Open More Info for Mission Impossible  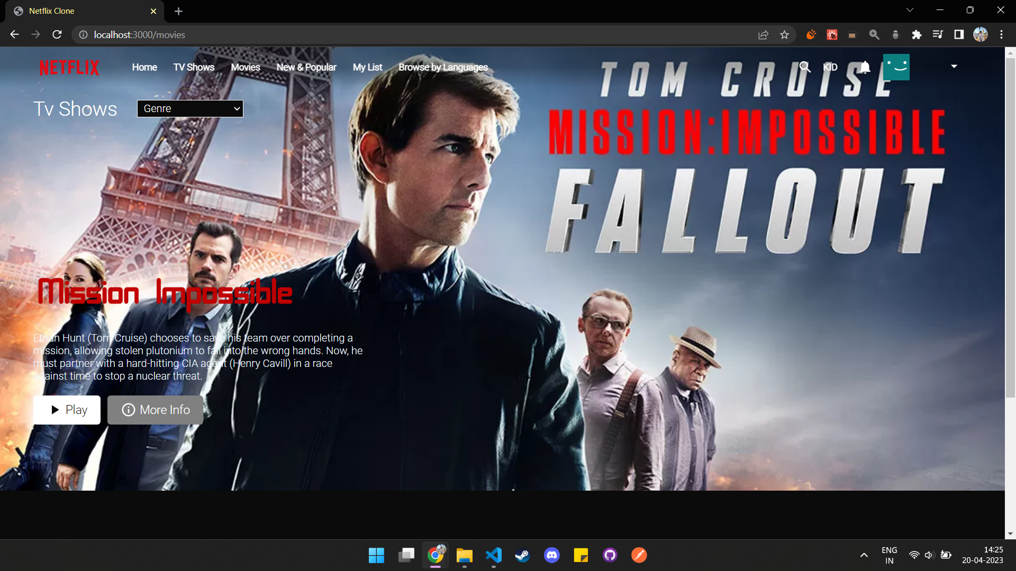[x=155, y=410]
